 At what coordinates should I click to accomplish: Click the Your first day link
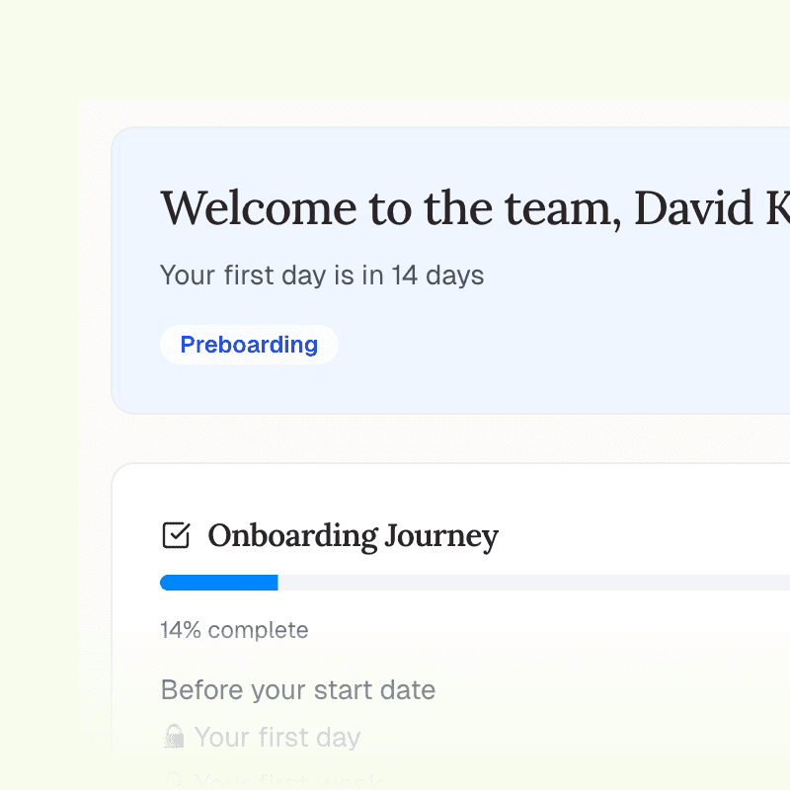[276, 736]
